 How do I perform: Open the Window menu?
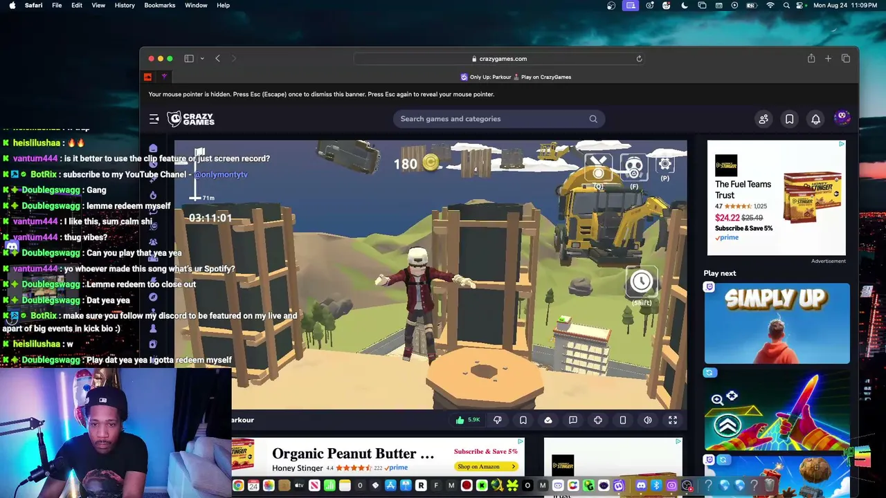click(x=196, y=6)
